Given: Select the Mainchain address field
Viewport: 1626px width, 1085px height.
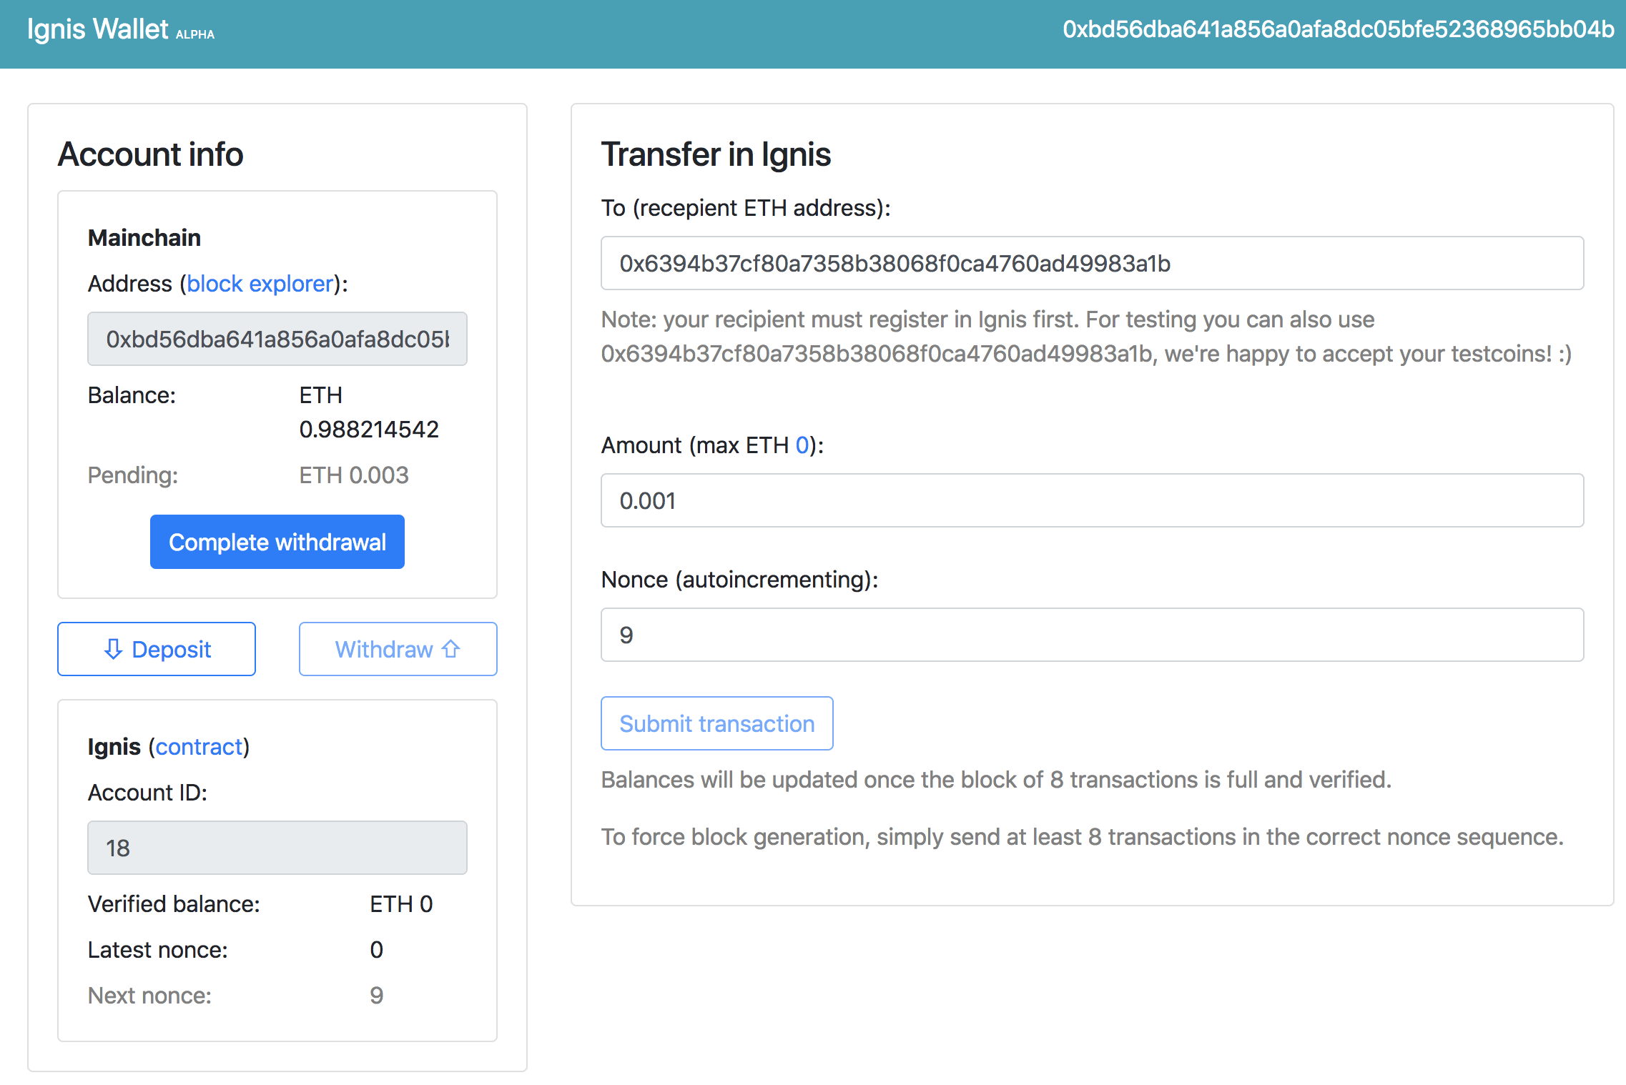Looking at the screenshot, I should tap(277, 339).
